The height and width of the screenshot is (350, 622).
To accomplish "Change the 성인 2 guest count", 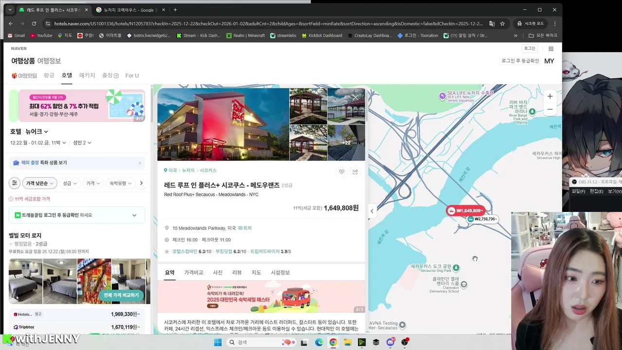I will tap(82, 142).
